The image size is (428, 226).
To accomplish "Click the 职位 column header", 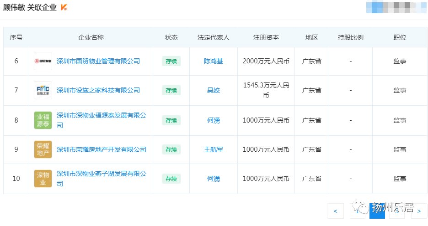I will pyautogui.click(x=400, y=37).
